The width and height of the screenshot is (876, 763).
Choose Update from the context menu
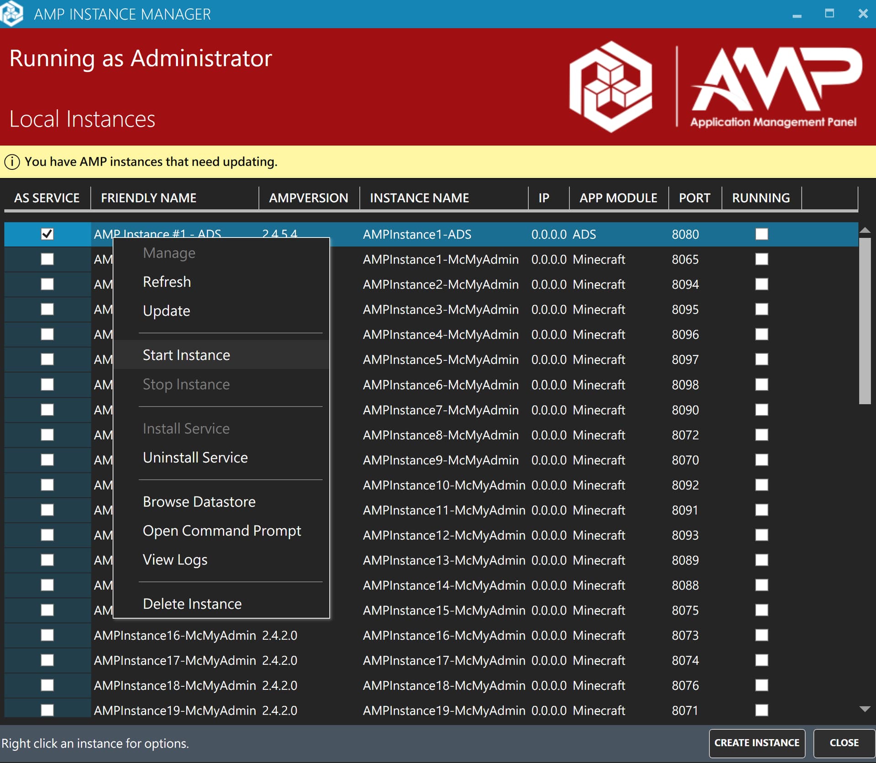221,311
